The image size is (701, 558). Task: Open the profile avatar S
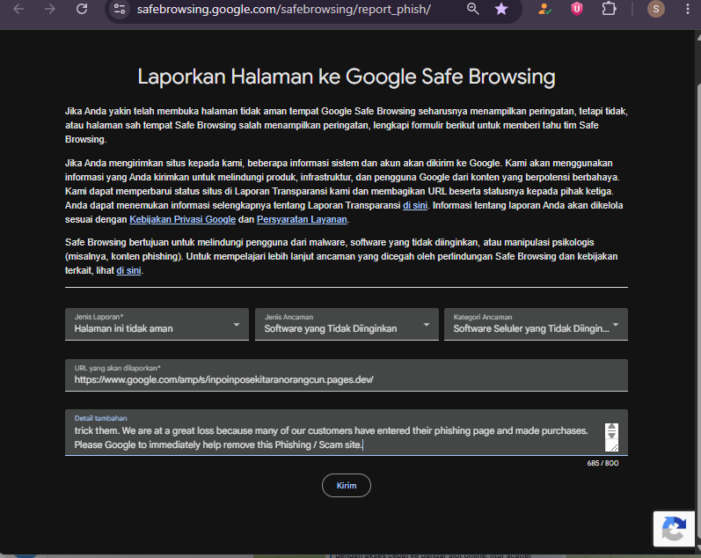656,9
